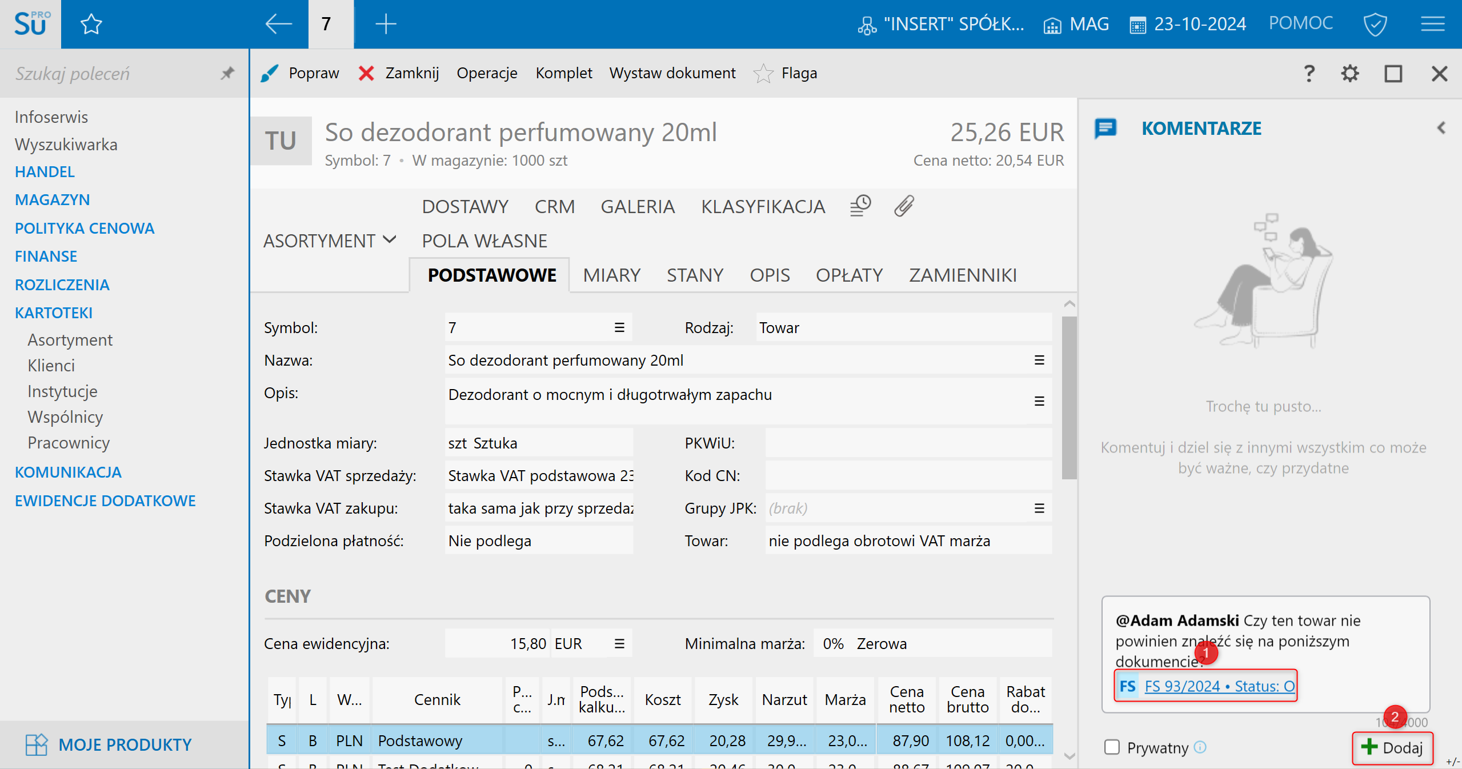Enable the Prywatny checkbox
1462x769 pixels.
pos(1112,747)
